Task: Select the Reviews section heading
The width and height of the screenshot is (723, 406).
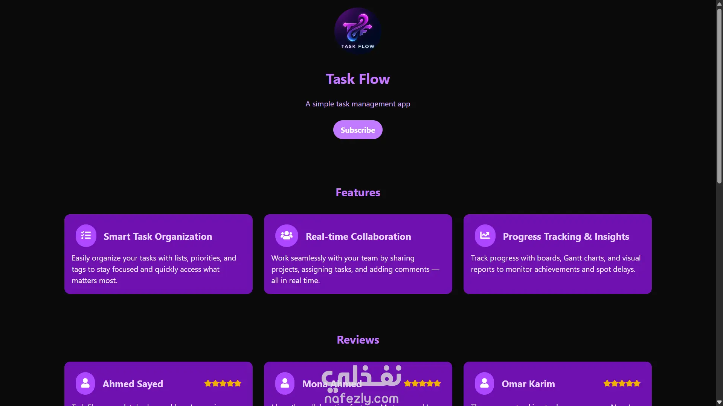Action: coord(358,340)
